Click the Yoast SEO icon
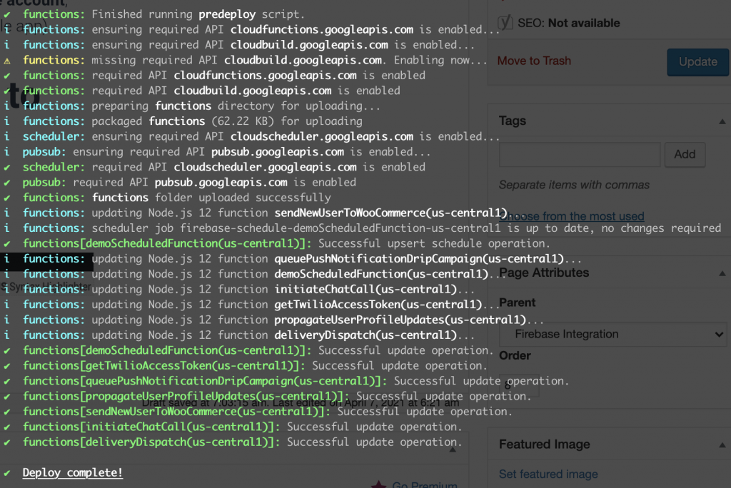 coord(505,22)
